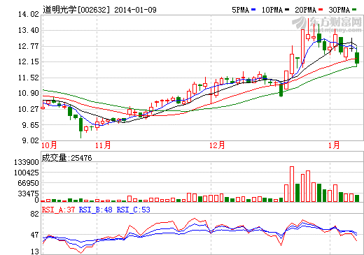Click the 47 RSI axis label
The width and height of the screenshot is (364, 255).
pyautogui.click(x=34, y=235)
